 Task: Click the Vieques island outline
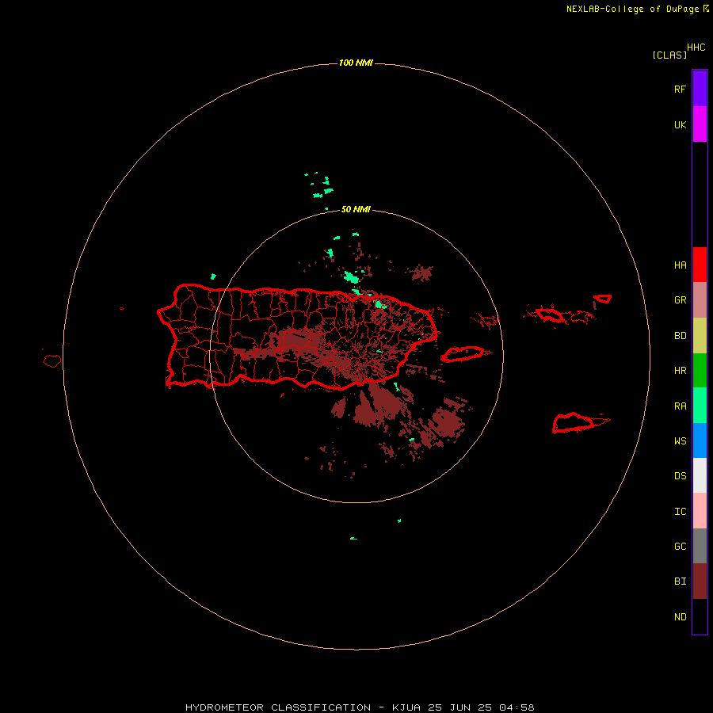(465, 354)
